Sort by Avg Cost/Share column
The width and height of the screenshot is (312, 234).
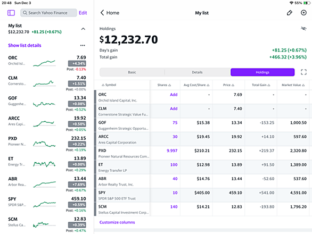(196, 85)
